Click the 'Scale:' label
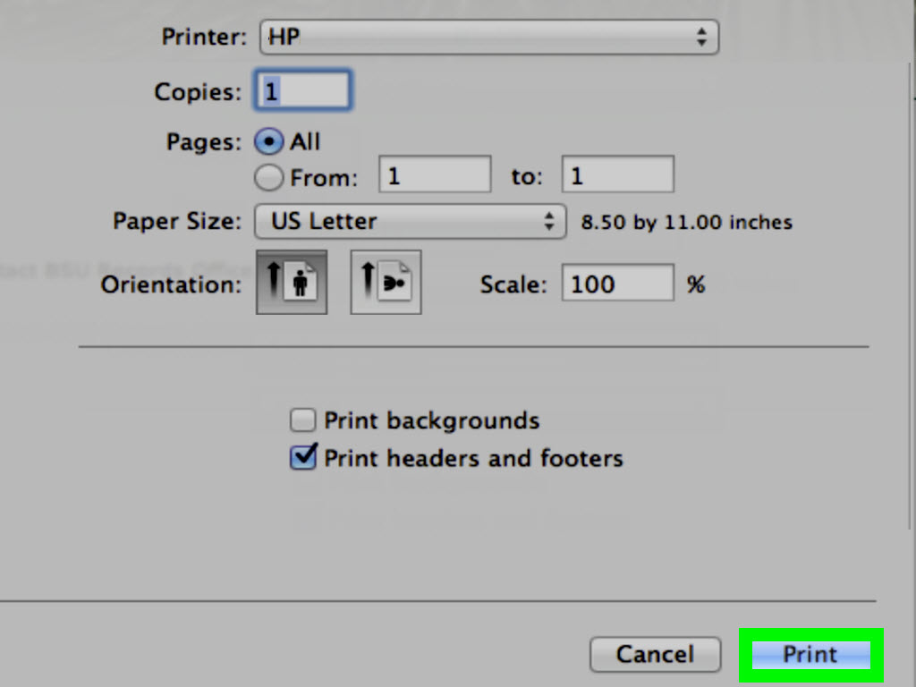Screen dimensions: 916x687 pyautogui.click(x=513, y=285)
